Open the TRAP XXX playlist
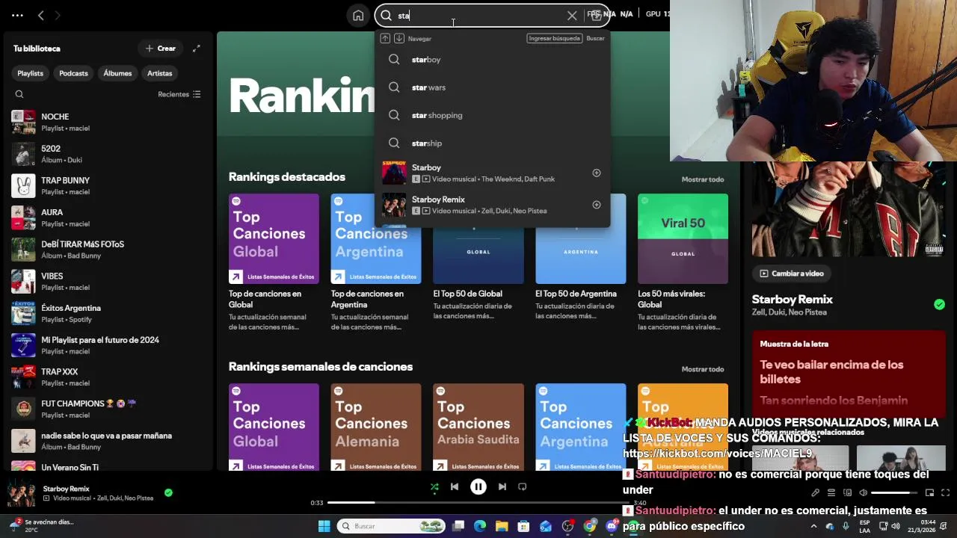 108,377
